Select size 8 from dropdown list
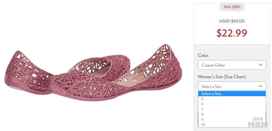Screen dimensions: 272x131 (x=202, y=114)
